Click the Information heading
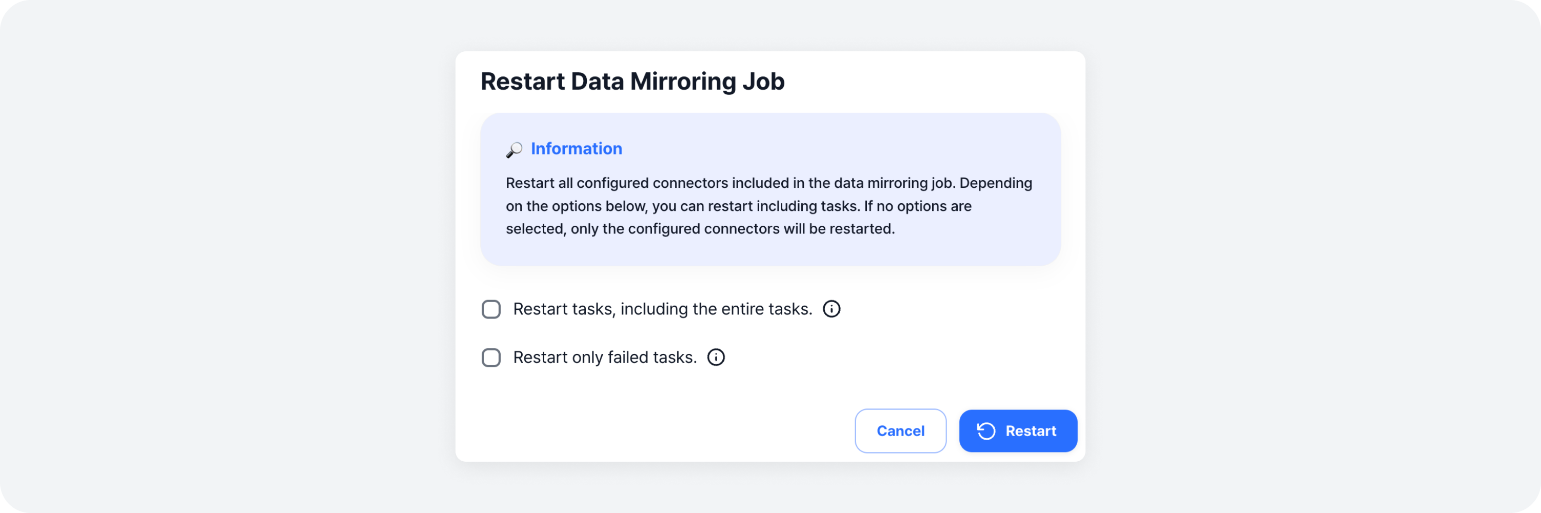This screenshot has width=1541, height=513. click(576, 149)
